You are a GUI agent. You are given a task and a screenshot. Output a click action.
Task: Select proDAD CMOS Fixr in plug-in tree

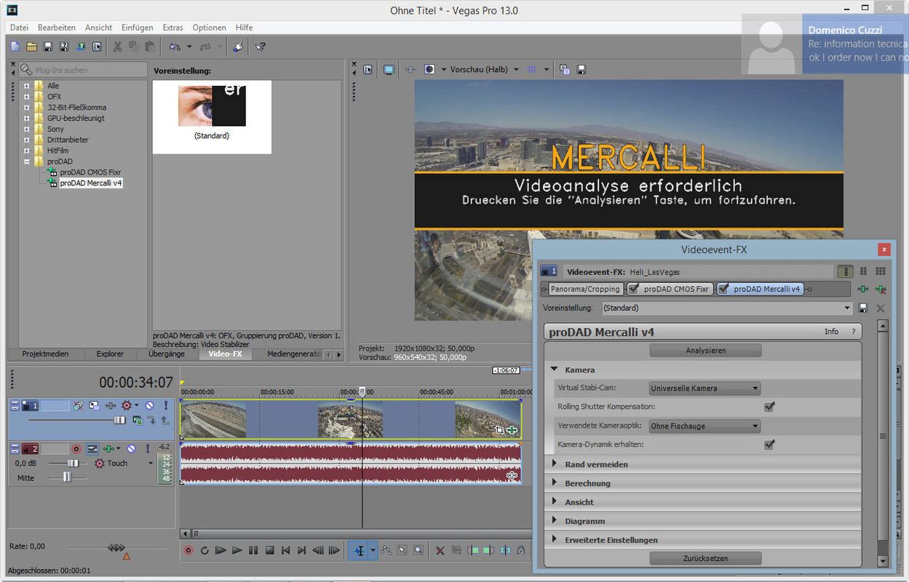pyautogui.click(x=90, y=172)
